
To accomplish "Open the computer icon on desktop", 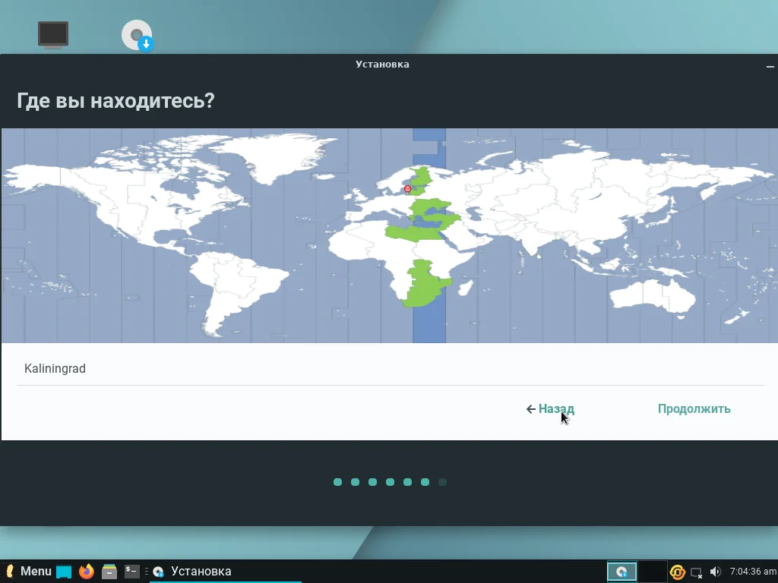I will pyautogui.click(x=53, y=35).
